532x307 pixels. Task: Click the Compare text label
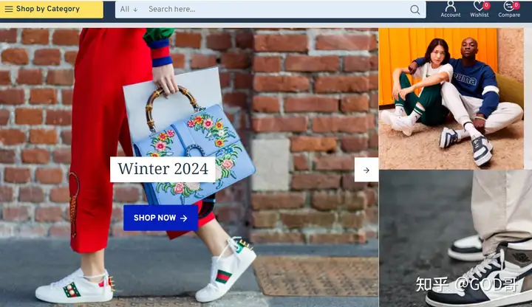(x=509, y=15)
